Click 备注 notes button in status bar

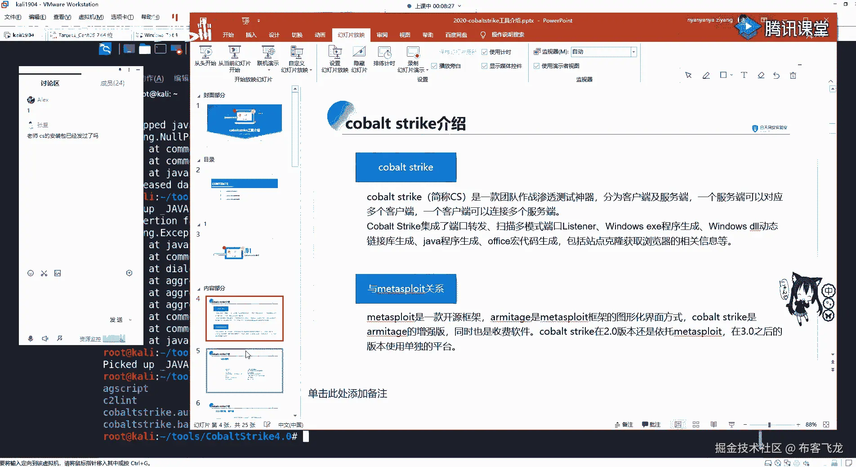tap(624, 424)
